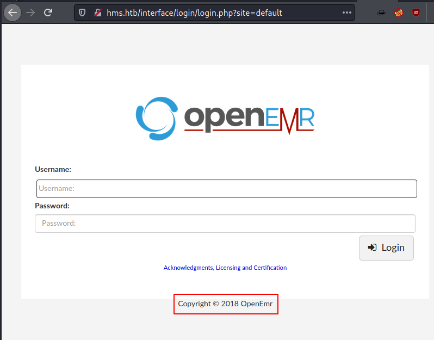
Task: Click the Login button
Action: coord(386,248)
